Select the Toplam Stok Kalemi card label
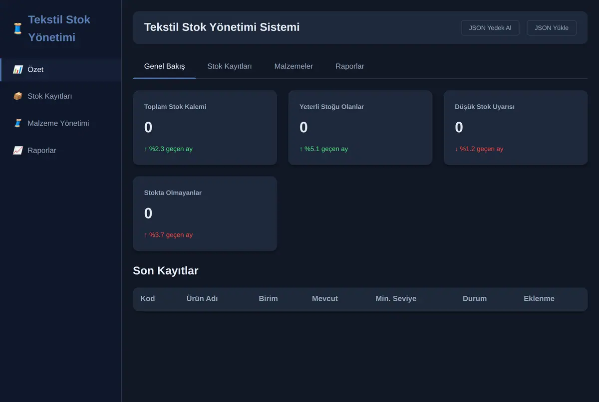This screenshot has width=599, height=402. (175, 107)
